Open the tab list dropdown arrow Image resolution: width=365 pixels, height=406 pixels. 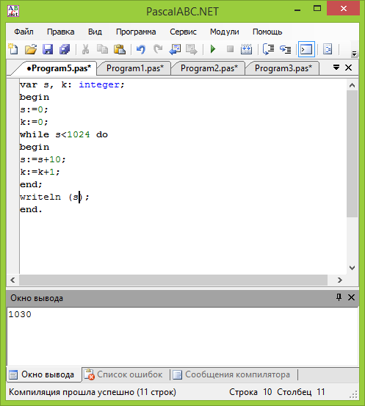click(336, 68)
